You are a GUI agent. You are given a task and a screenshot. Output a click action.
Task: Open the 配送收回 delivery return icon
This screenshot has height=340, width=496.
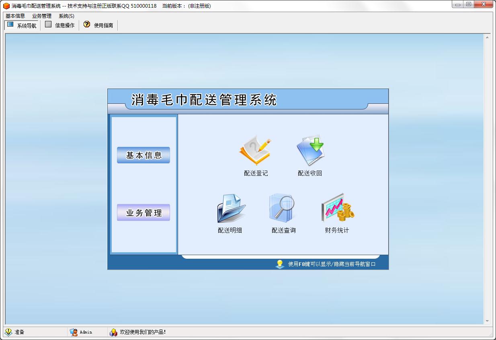click(x=310, y=150)
